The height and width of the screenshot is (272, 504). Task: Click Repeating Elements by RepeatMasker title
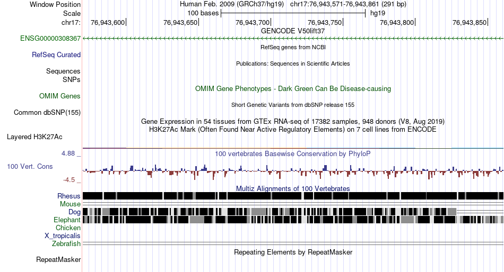tap(293, 252)
